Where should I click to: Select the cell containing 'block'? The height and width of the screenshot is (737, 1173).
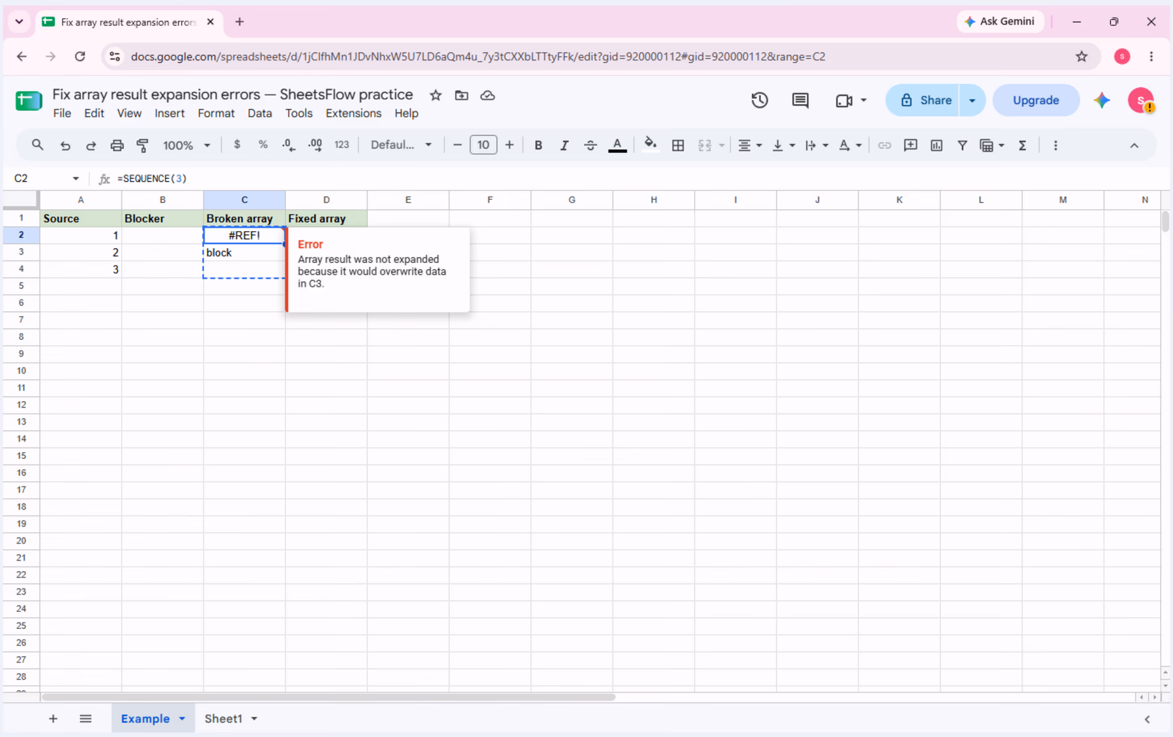click(x=244, y=253)
